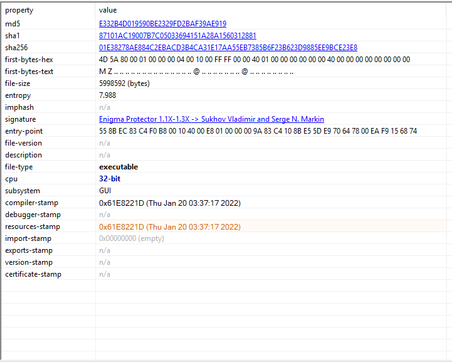Select the first-bytes-hex property label

click(29, 60)
